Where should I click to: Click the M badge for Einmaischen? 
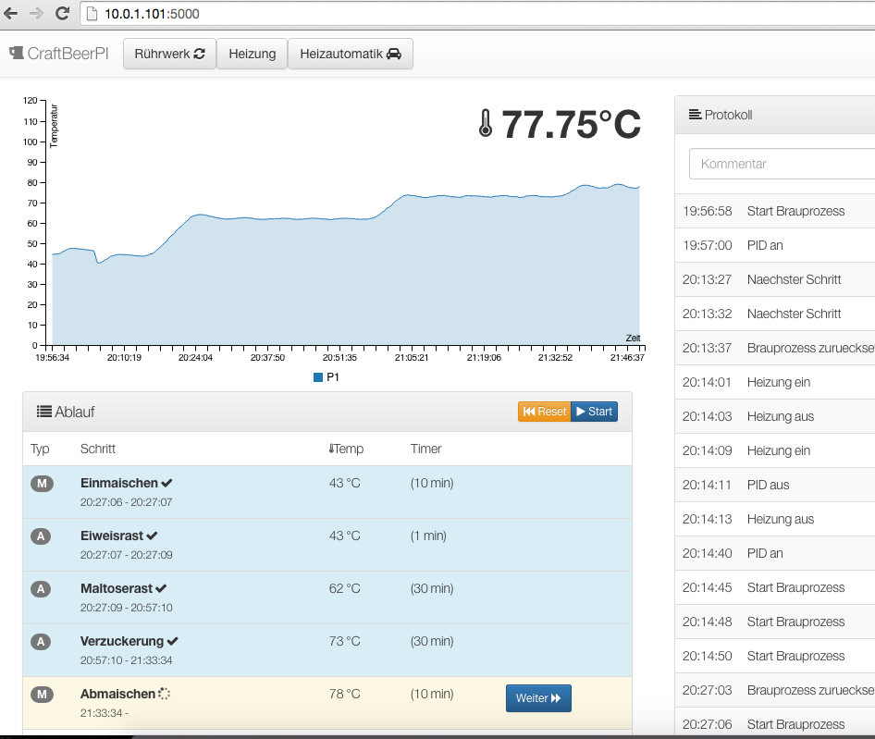coord(42,484)
